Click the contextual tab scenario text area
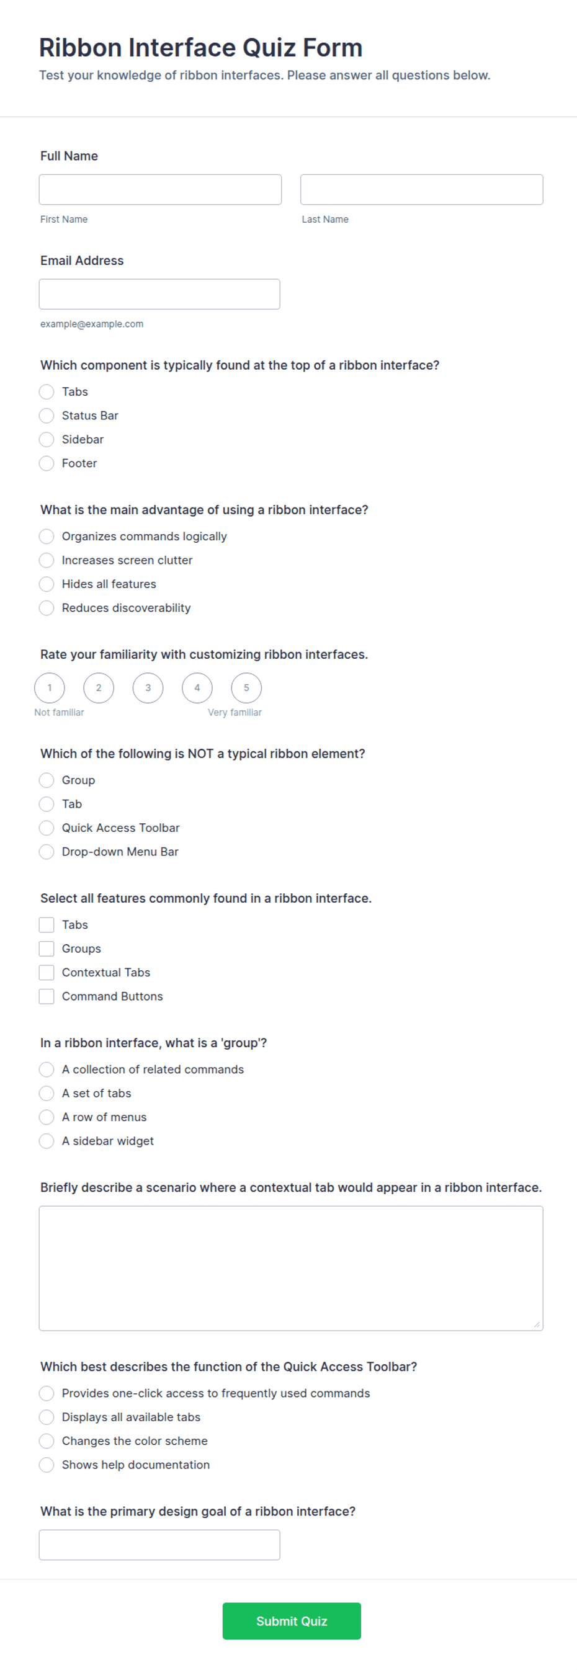Image resolution: width=577 pixels, height=1670 pixels. click(291, 1268)
